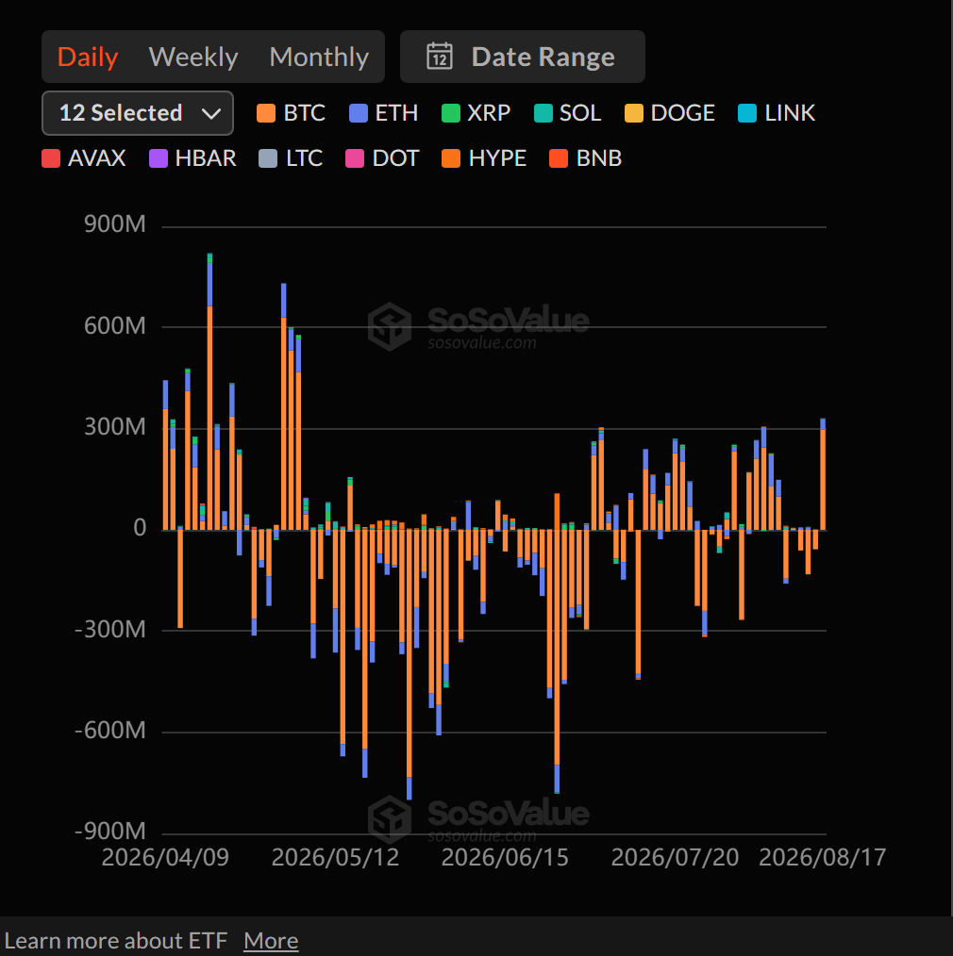The height and width of the screenshot is (956, 953).
Task: Click the 2026/06/15 x-axis date label
Action: pos(505,857)
